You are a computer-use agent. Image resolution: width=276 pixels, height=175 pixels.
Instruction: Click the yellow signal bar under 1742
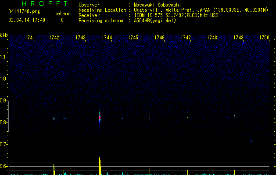click(x=54, y=169)
